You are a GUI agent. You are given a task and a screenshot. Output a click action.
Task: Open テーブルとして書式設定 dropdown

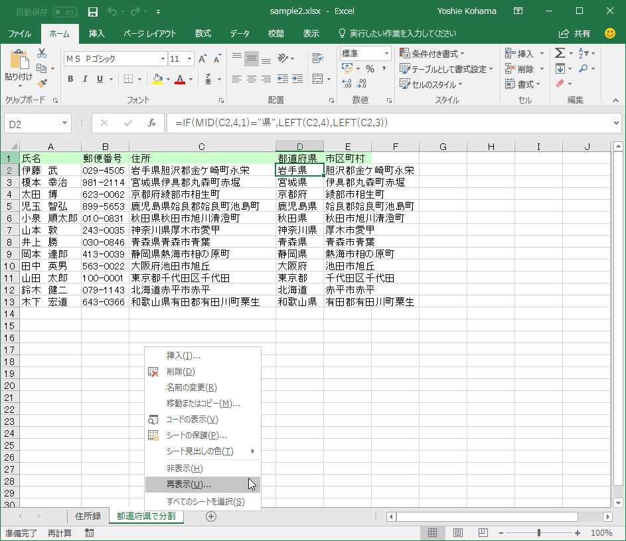pos(446,69)
